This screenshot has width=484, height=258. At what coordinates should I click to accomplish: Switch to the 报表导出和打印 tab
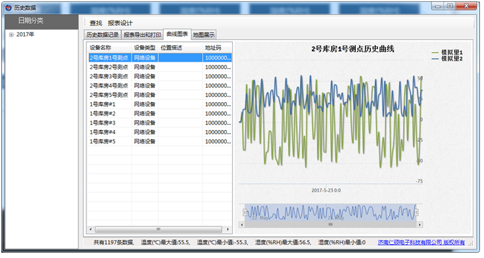coord(142,34)
